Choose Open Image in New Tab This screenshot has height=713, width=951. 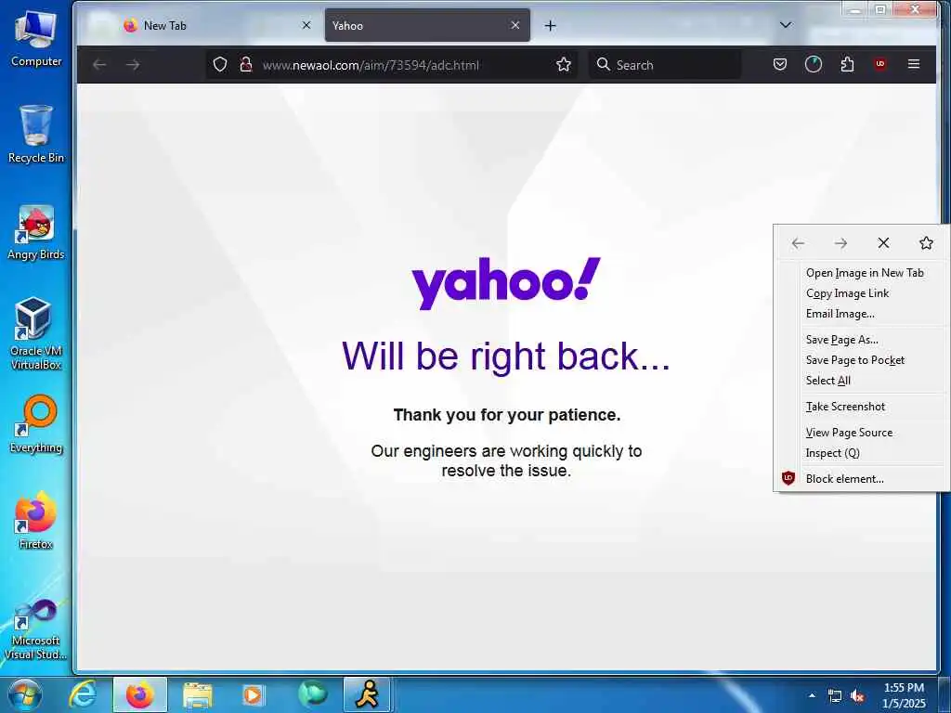coord(863,273)
